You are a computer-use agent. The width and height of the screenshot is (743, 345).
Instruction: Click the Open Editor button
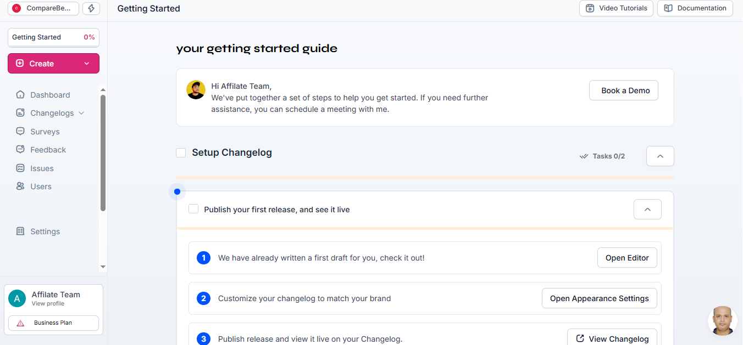coord(627,258)
